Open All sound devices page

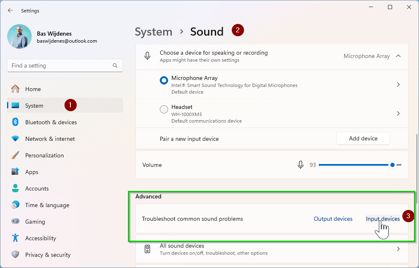point(272,249)
